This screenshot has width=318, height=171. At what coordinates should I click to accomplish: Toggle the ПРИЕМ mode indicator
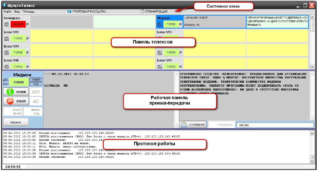pos(36,80)
